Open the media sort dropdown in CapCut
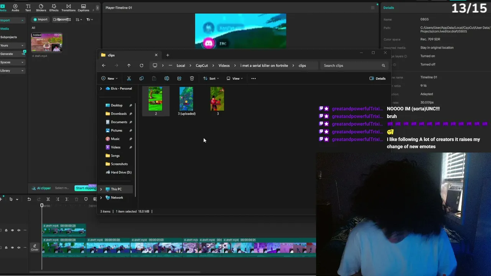The height and width of the screenshot is (276, 491). coord(78,20)
